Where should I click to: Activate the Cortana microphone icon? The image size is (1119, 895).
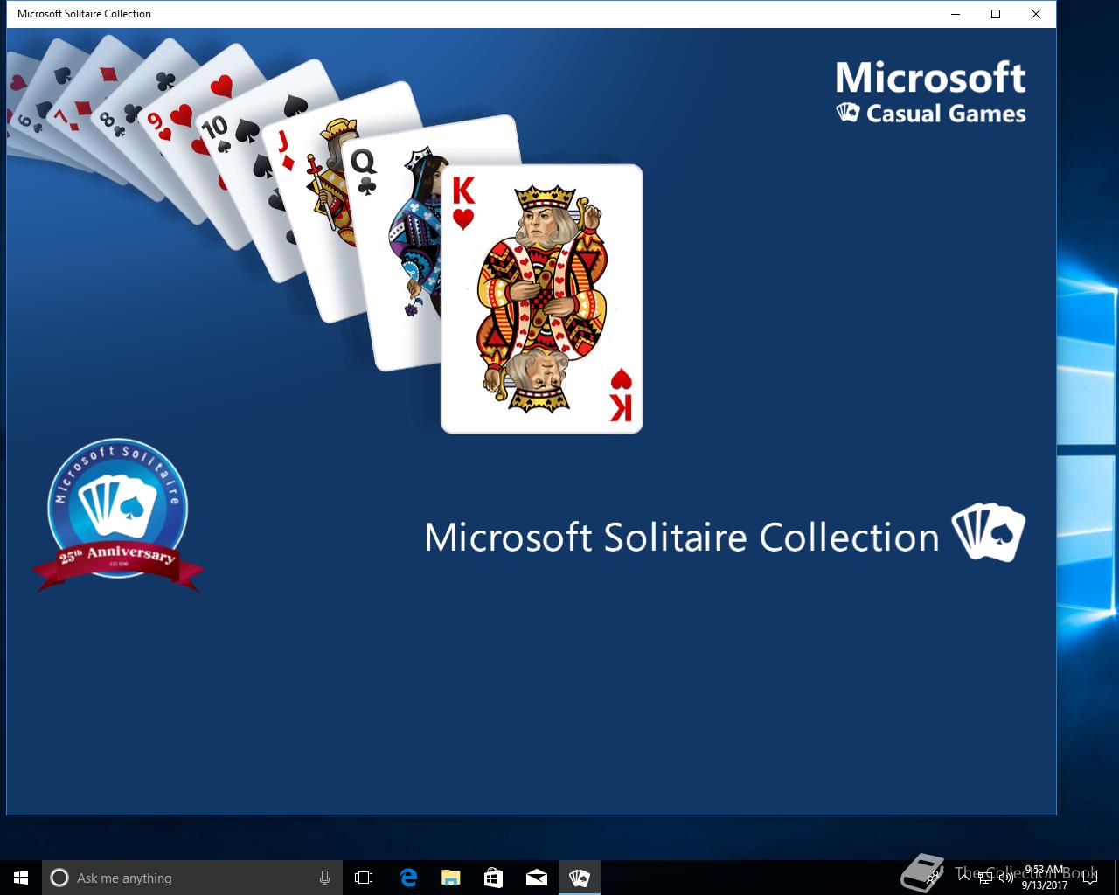[x=324, y=878]
